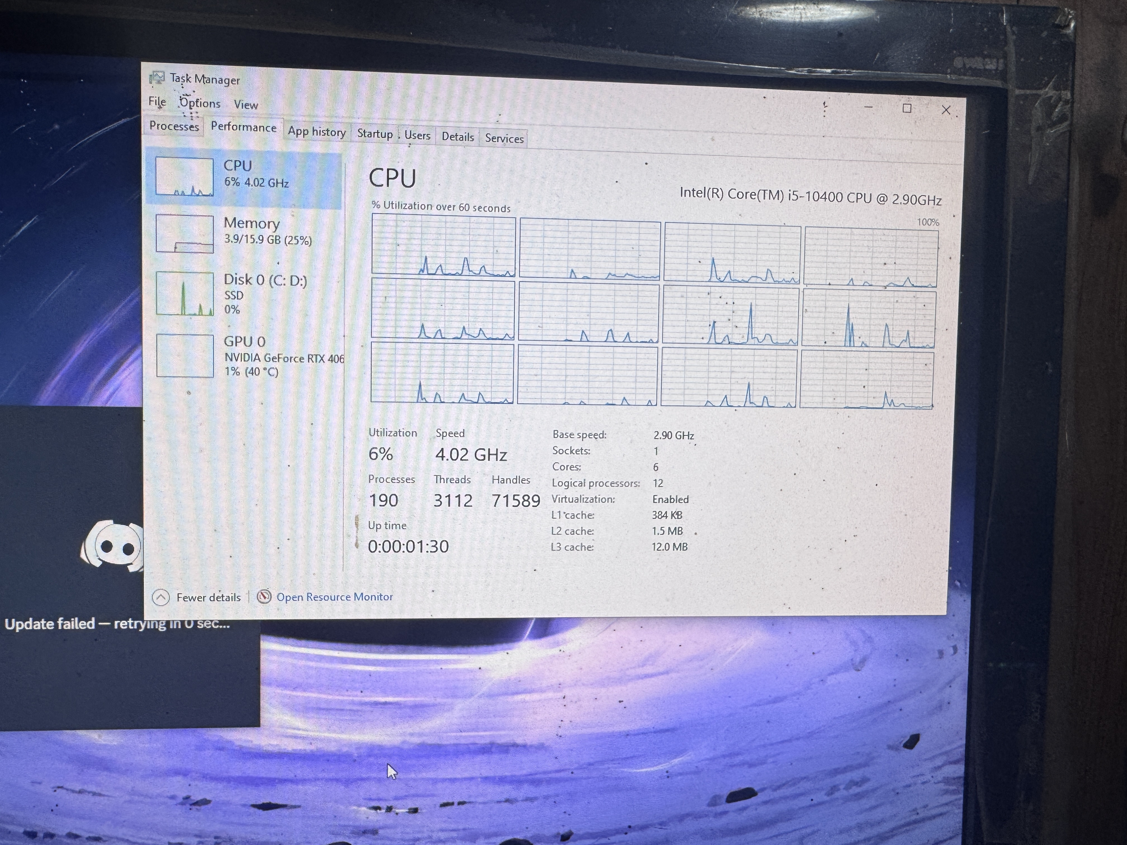The height and width of the screenshot is (845, 1127).
Task: Click the Discord logo in the updater window
Action: [112, 546]
